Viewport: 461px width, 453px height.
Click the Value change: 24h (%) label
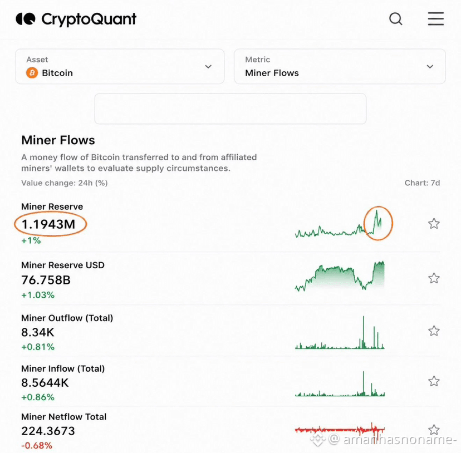pyautogui.click(x=65, y=183)
